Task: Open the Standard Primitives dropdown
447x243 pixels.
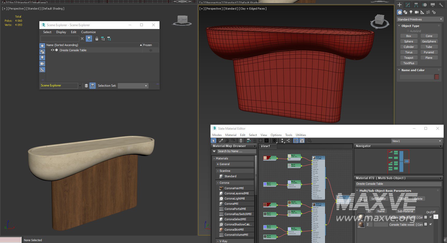Action: (x=420, y=19)
